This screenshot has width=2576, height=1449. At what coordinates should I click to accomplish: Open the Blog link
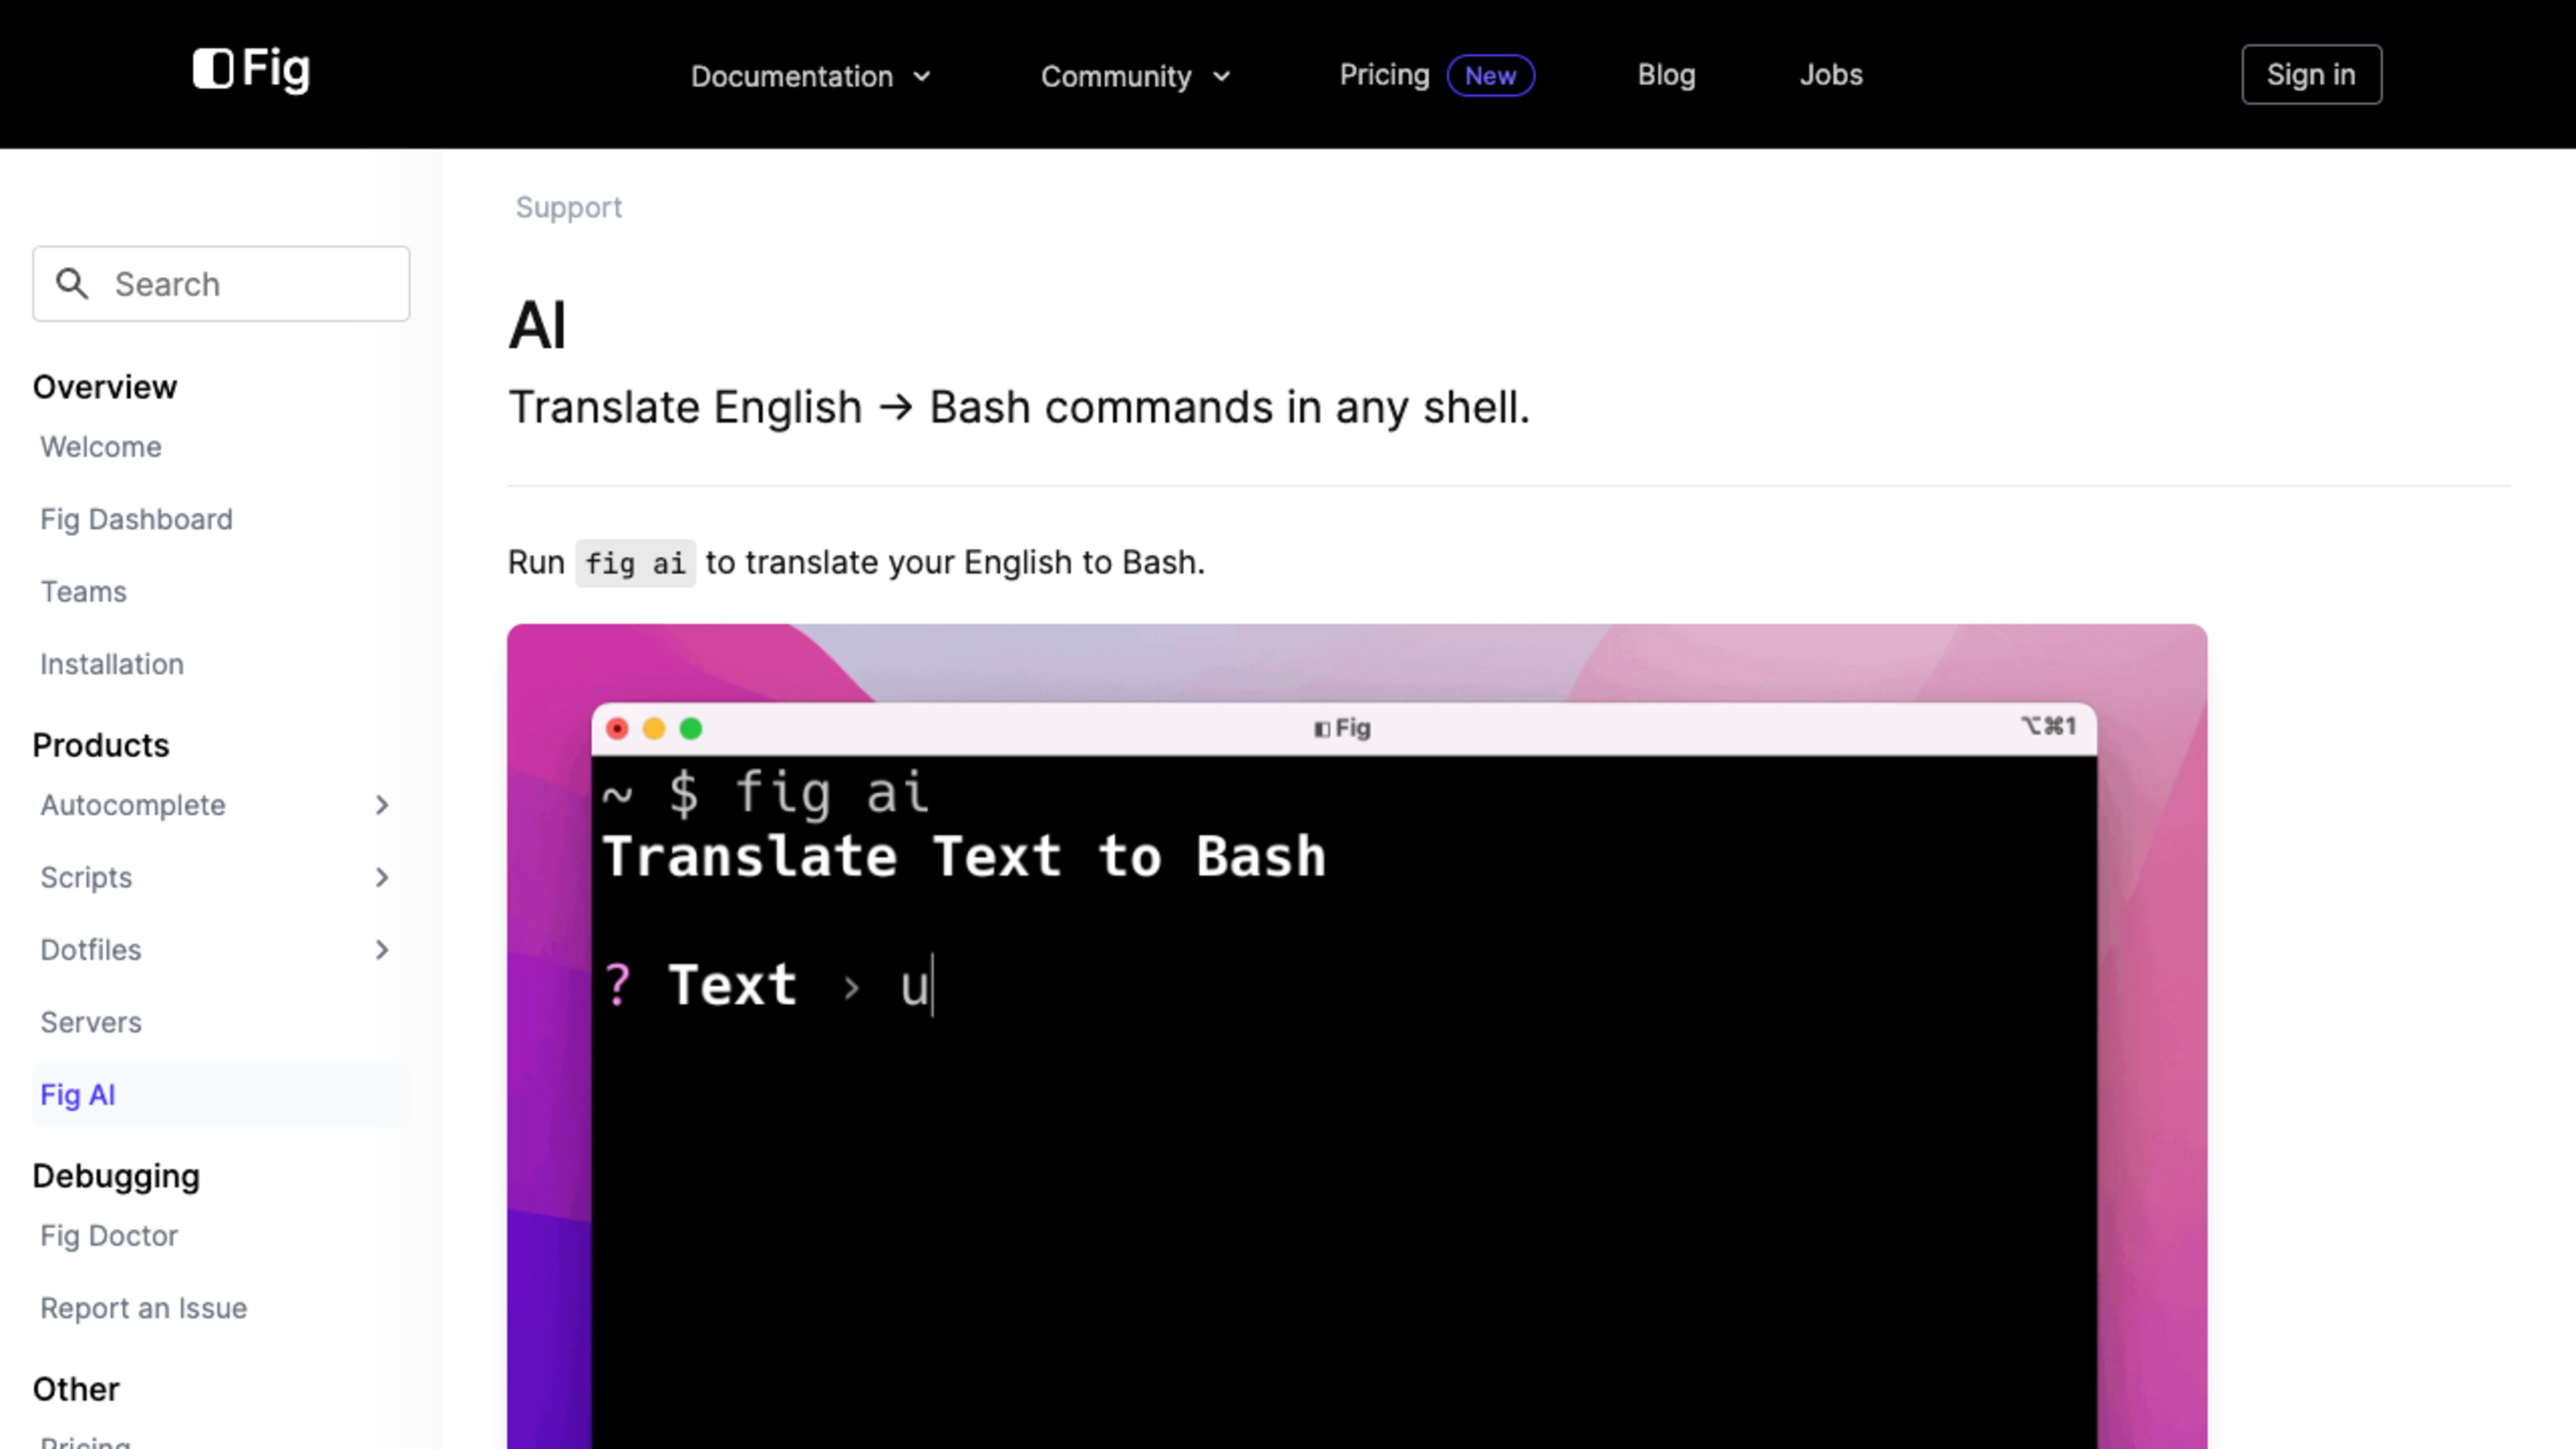pyautogui.click(x=1666, y=75)
